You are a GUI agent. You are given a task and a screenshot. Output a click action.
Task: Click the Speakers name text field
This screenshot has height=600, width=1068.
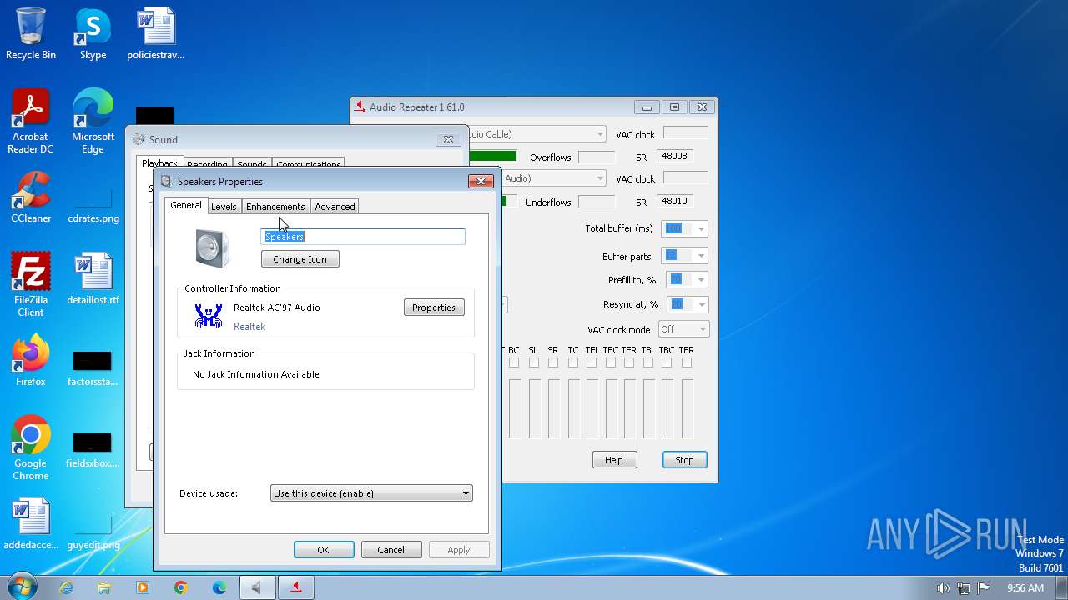tap(363, 237)
